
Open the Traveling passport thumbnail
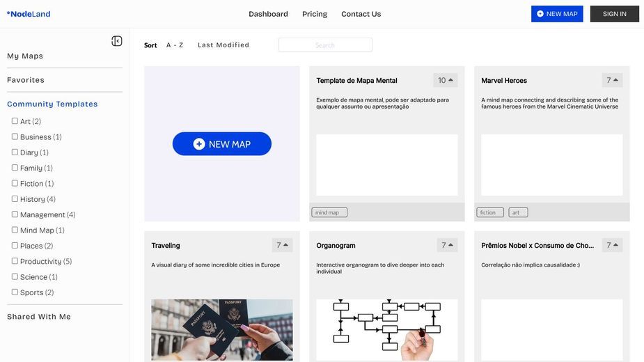(222, 330)
